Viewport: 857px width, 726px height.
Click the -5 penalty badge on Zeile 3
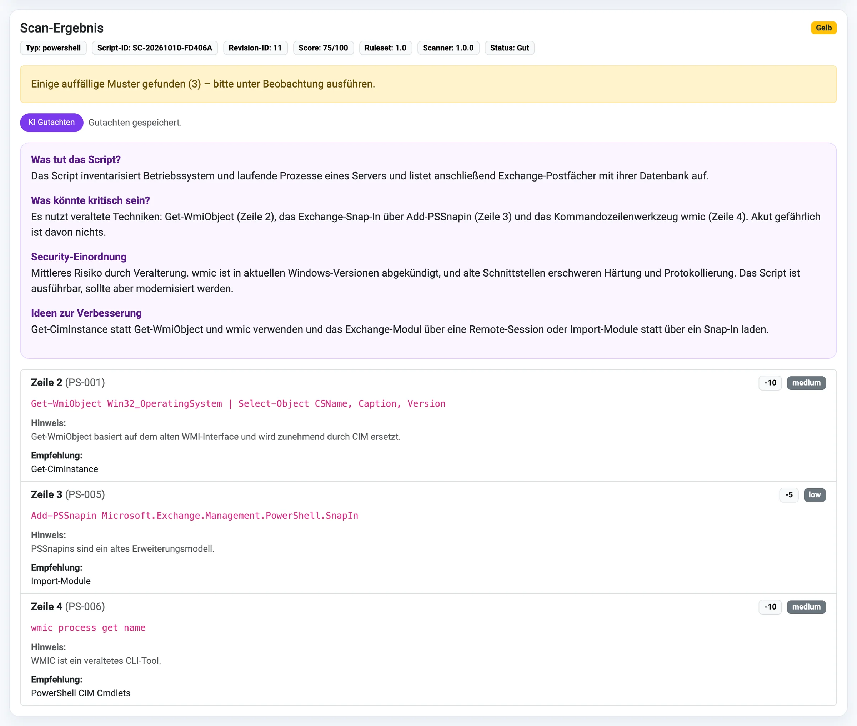[789, 495]
